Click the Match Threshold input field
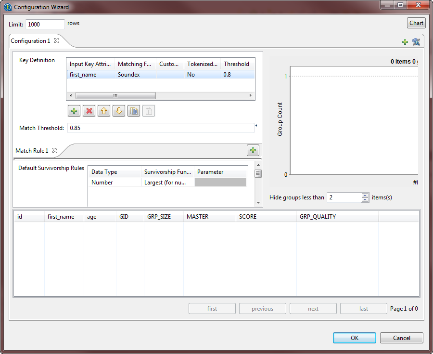The image size is (433, 354). pyautogui.click(x=160, y=128)
